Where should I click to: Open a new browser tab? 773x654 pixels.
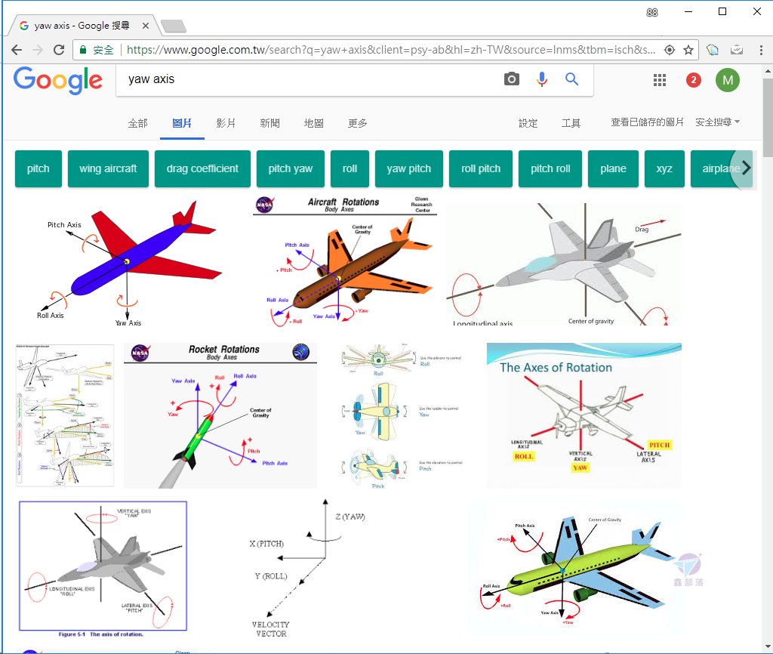pos(174,26)
